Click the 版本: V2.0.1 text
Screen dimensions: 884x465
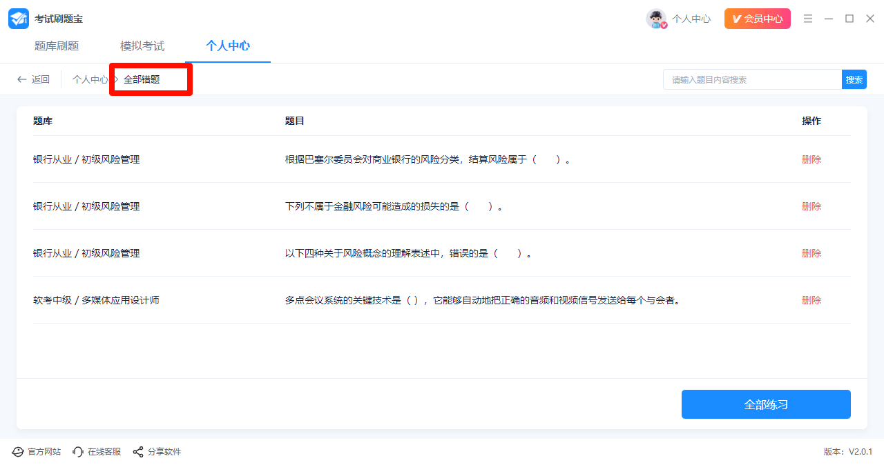click(x=848, y=452)
